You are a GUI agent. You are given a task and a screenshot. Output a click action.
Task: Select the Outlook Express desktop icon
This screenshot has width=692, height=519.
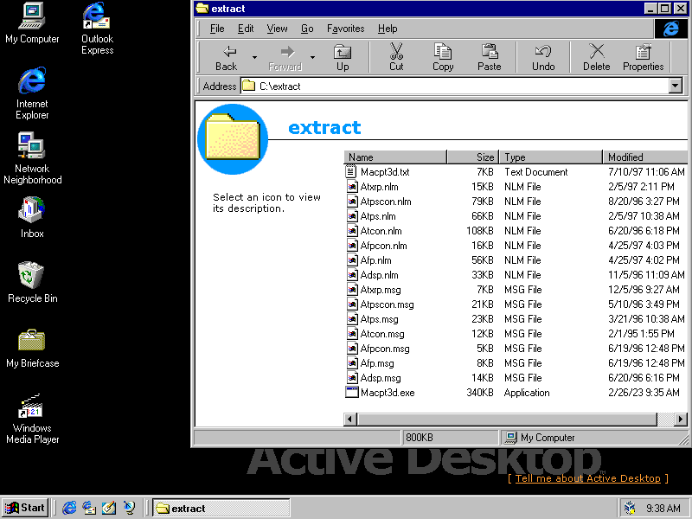coord(97,29)
